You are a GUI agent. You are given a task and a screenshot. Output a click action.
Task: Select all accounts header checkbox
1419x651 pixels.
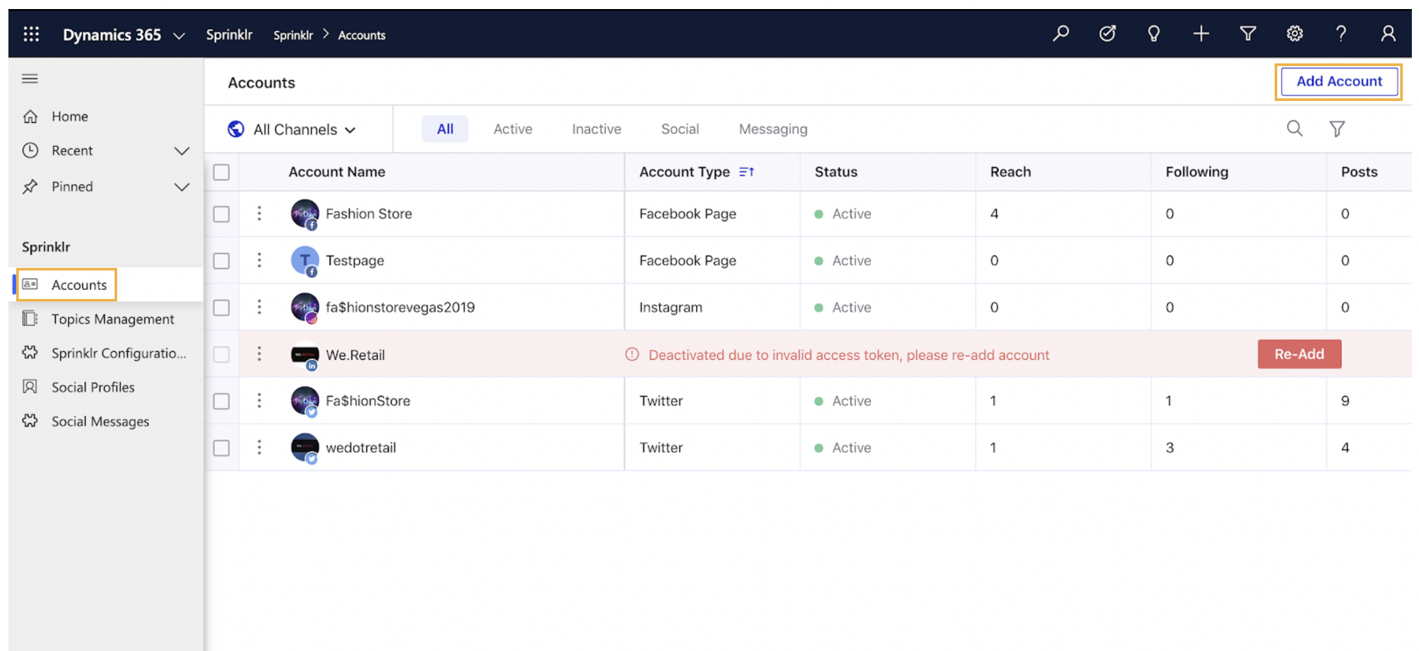[x=221, y=172]
